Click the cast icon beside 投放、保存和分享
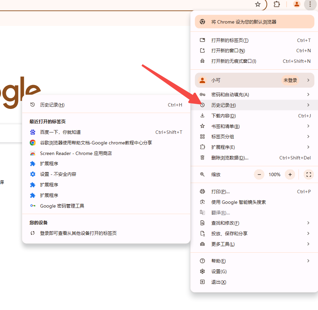The width and height of the screenshot is (318, 310). 203,234
